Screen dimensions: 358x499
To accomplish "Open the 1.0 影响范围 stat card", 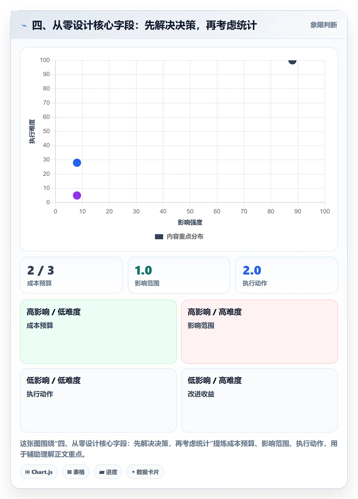I will 179,275.
